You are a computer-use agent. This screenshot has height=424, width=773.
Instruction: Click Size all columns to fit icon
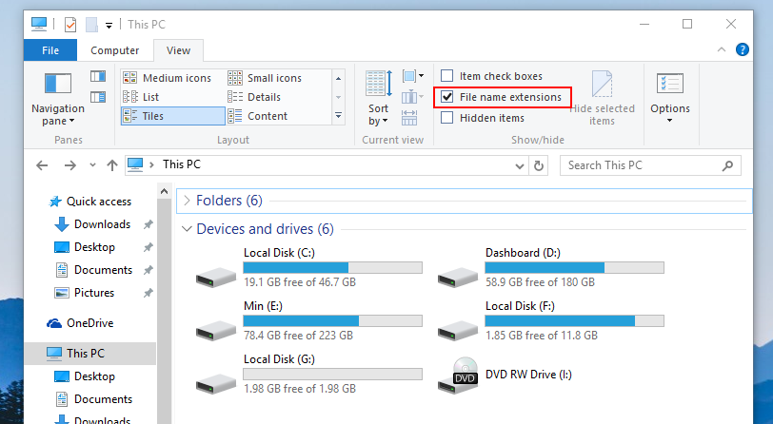click(x=409, y=118)
